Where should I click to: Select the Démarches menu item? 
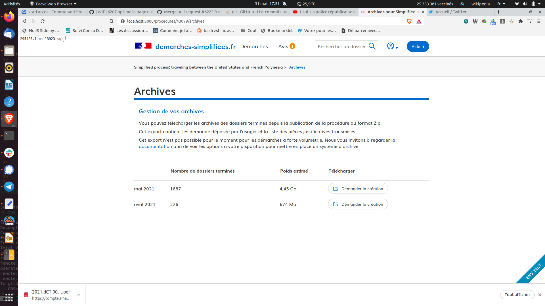click(254, 46)
